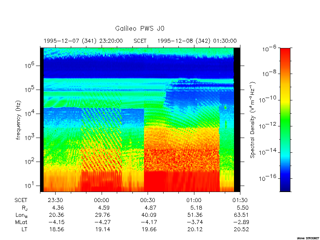Click the frequency axis tick label 10^4
Viewport: 320px width, 240px height.
point(30,114)
